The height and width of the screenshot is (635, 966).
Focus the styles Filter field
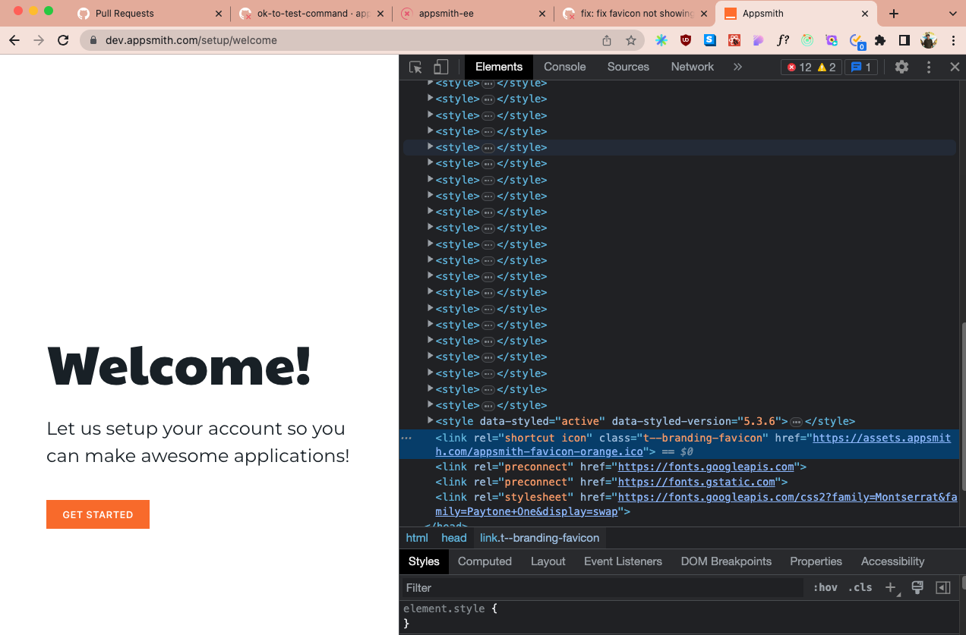click(604, 588)
